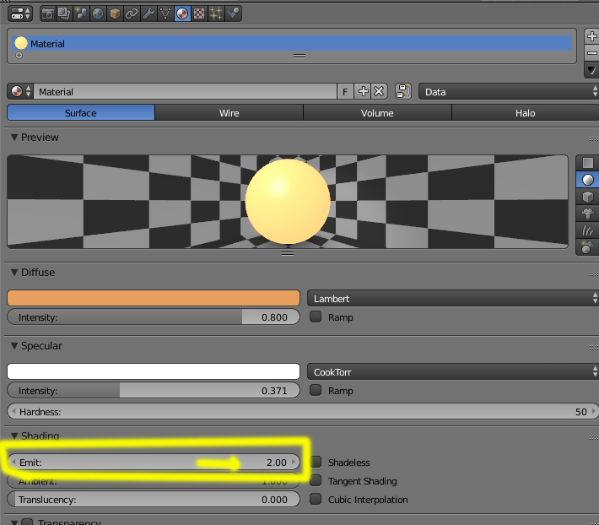Set preview to cube shape
Screen dimensions: 599x525
point(587,197)
